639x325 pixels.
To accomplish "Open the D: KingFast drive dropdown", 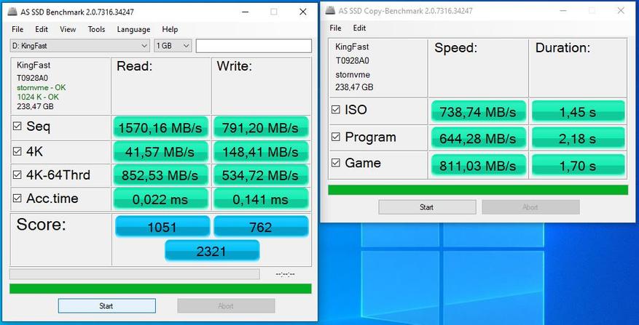I will [x=80, y=46].
